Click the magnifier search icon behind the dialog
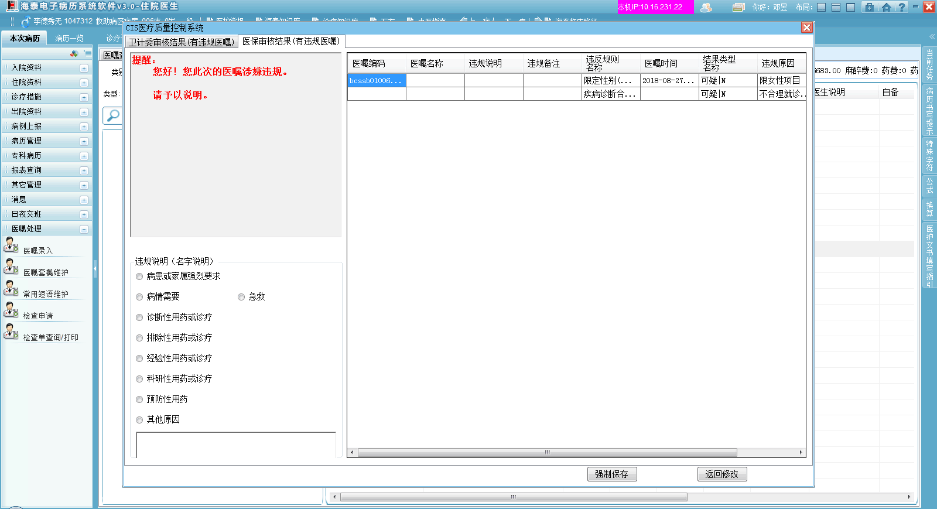The width and height of the screenshot is (937, 509). (112, 115)
